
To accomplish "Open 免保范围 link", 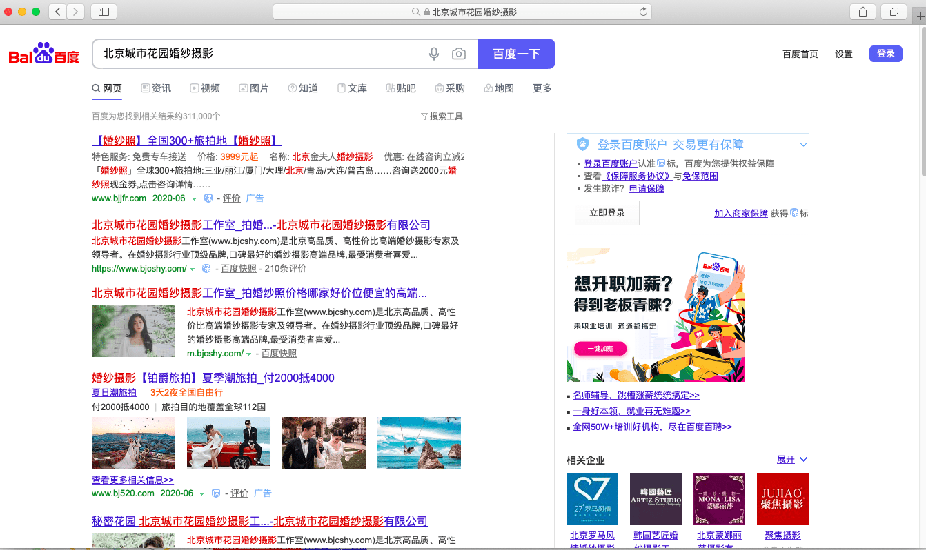I will tap(700, 176).
